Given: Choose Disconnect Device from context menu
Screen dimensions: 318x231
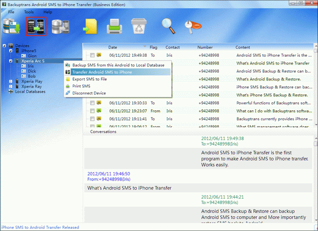Looking at the screenshot, I should (118, 93).
